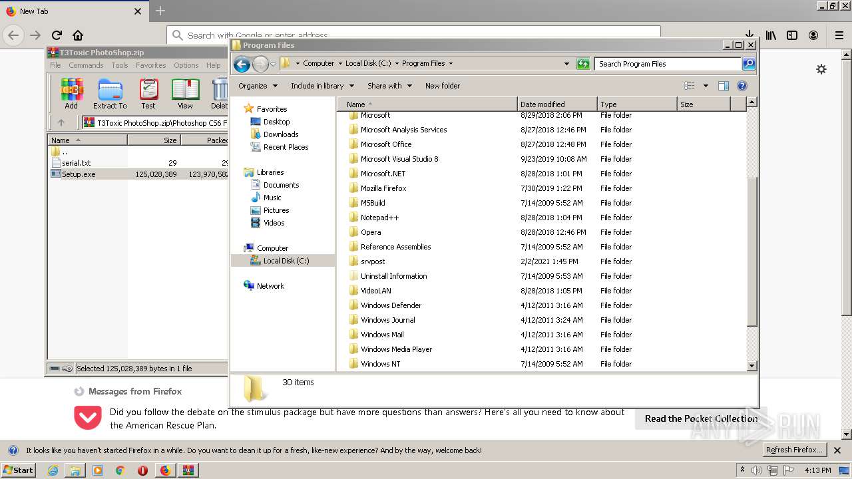The image size is (852, 479).
Task: Open the Start menu
Action: pyautogui.click(x=18, y=470)
